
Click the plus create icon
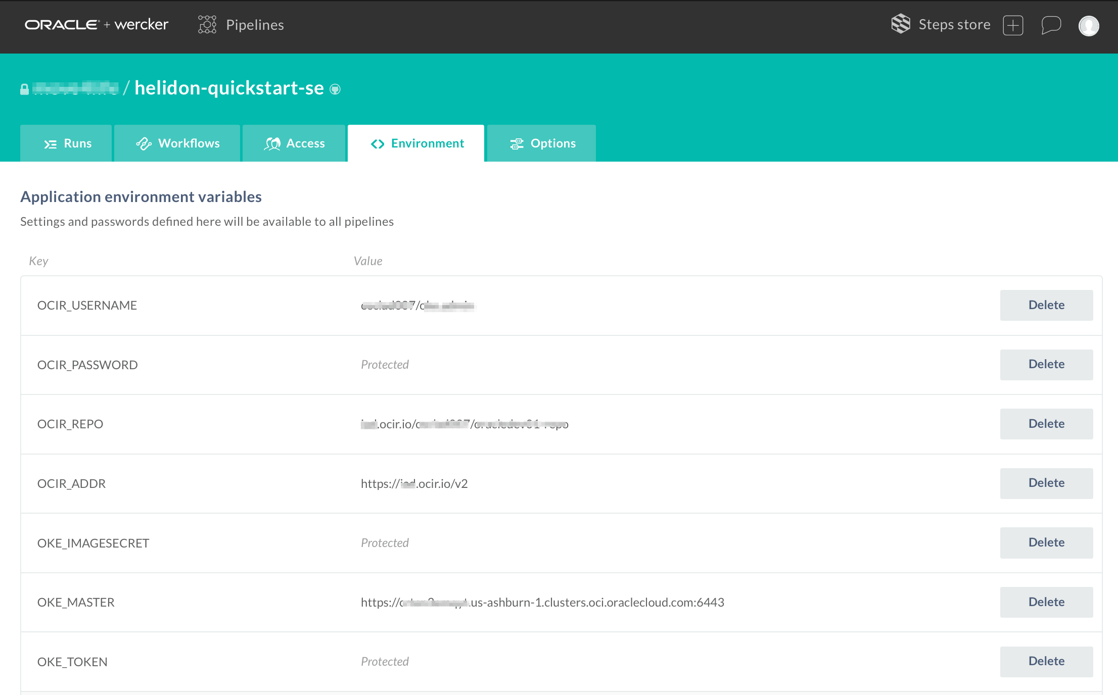(x=1013, y=25)
